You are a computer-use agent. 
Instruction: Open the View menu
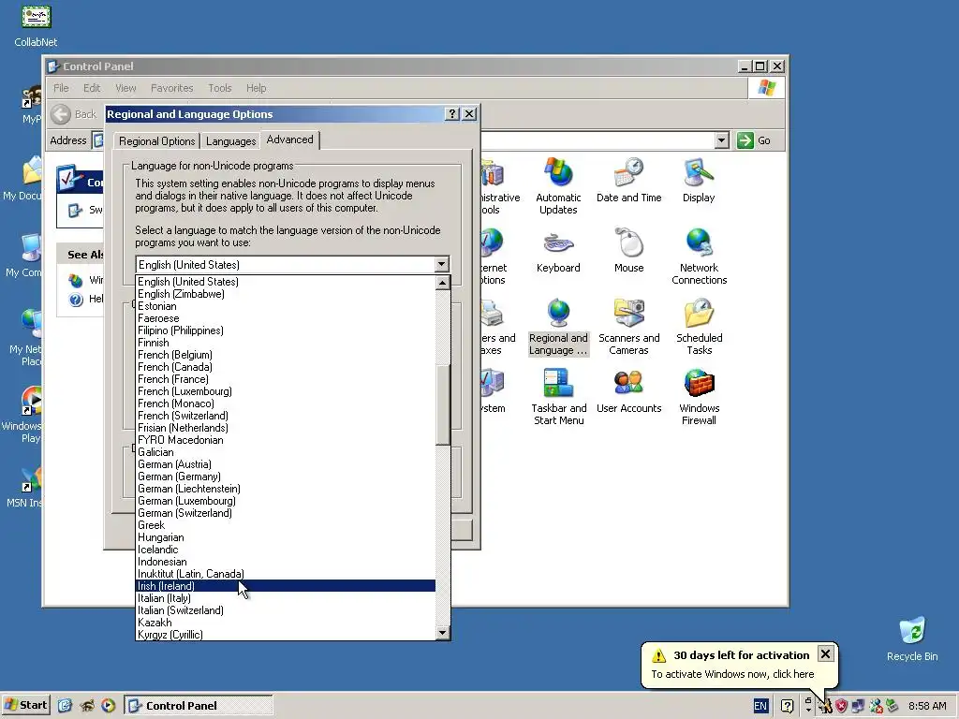pyautogui.click(x=125, y=88)
